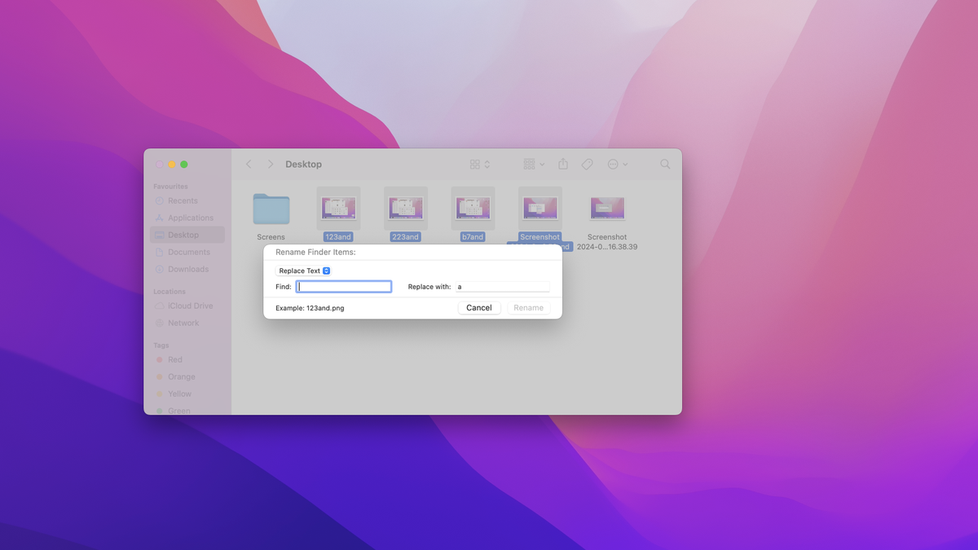Select the Screens folder icon
The image size is (978, 550).
click(271, 209)
